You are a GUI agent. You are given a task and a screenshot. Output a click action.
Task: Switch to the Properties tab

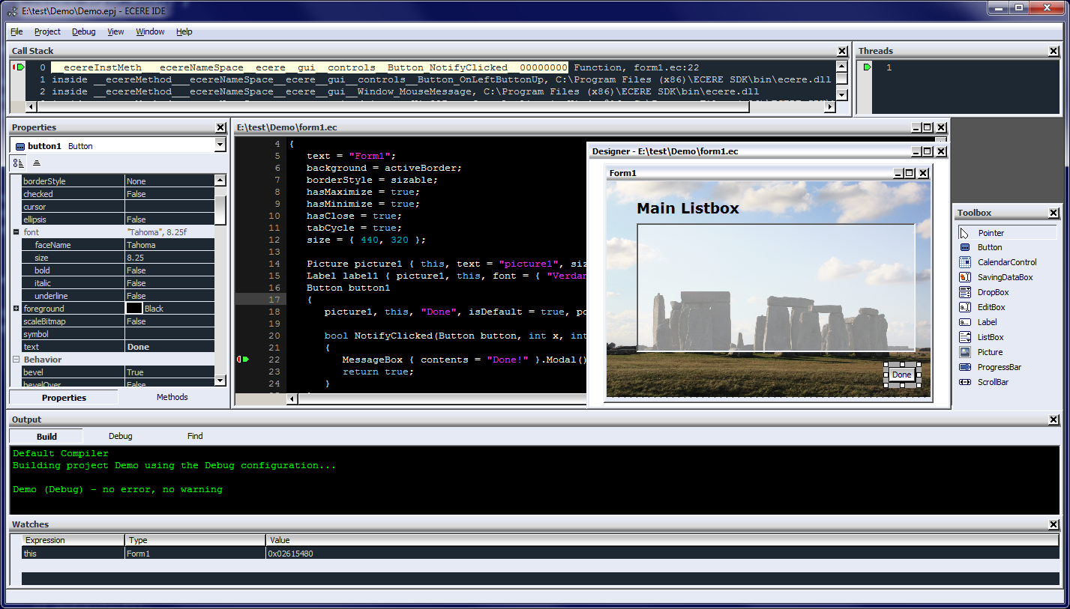pyautogui.click(x=64, y=398)
